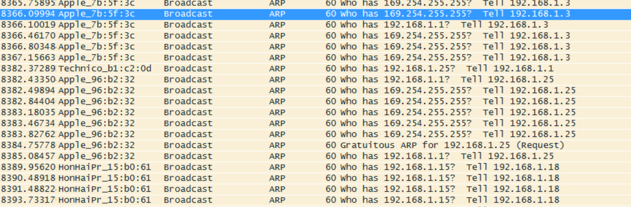Viewport: 631px width, 207px height.
Task: Click the time cell 8382.49894
Action: pos(28,90)
